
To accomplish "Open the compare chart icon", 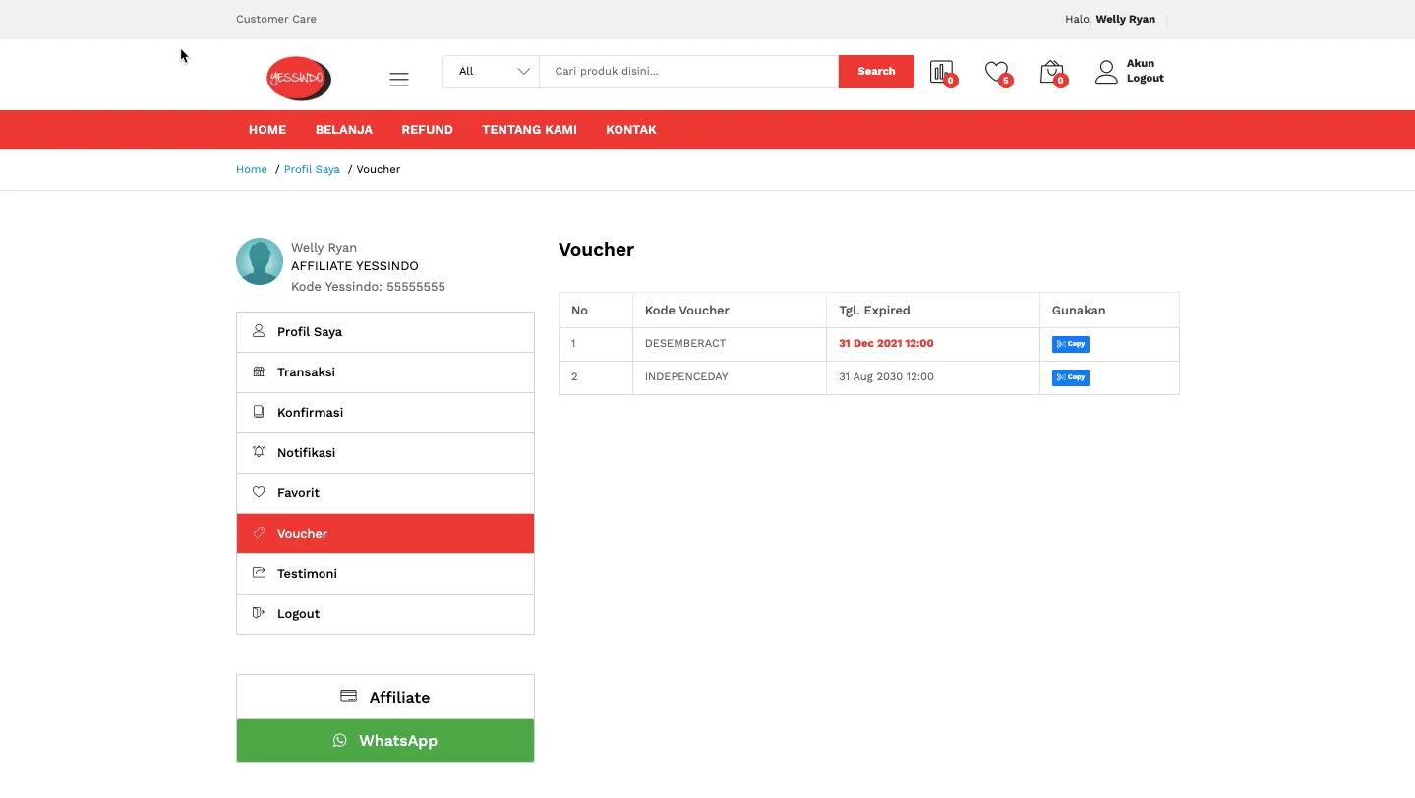I will point(941,72).
